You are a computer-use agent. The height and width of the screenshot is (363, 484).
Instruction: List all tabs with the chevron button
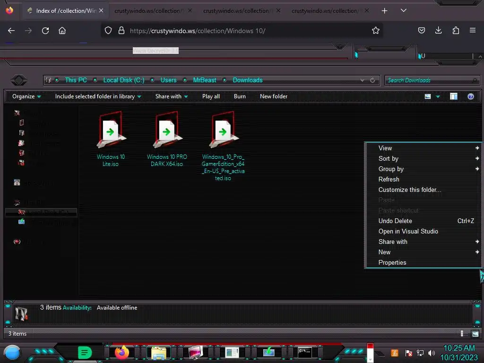(x=403, y=10)
